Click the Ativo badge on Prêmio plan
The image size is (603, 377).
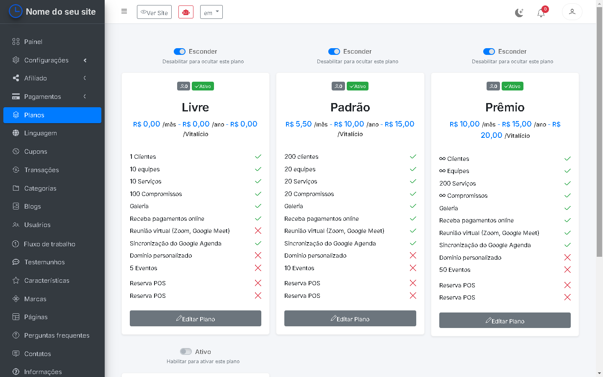pos(512,86)
